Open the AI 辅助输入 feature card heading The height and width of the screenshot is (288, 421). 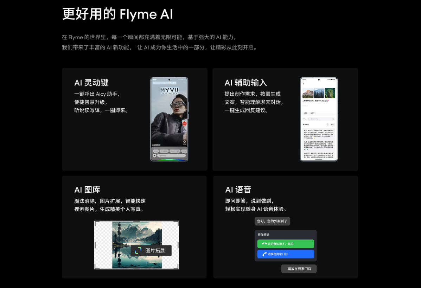point(245,83)
